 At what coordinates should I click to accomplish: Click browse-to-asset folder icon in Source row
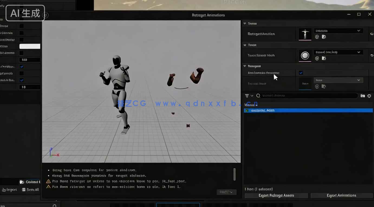[324, 37]
